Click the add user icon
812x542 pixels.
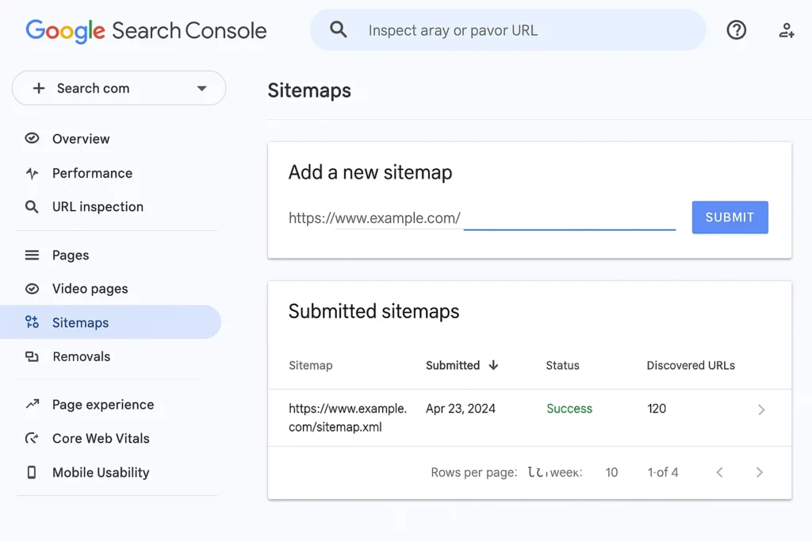point(786,30)
